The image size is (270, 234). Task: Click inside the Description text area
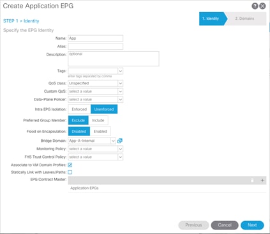[114, 59]
